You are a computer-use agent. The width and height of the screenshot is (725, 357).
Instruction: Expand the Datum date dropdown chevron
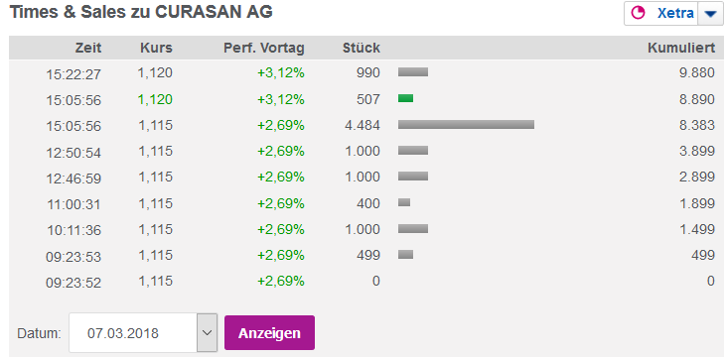click(x=208, y=332)
